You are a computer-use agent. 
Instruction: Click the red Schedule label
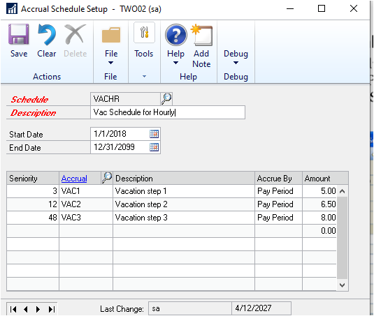point(29,100)
